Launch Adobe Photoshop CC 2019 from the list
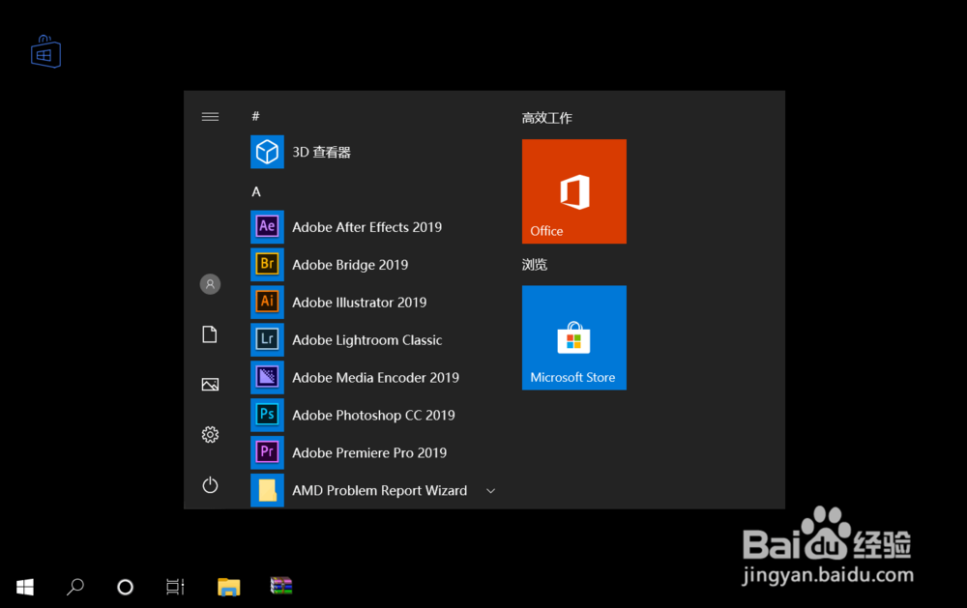This screenshot has height=608, width=967. click(x=373, y=416)
